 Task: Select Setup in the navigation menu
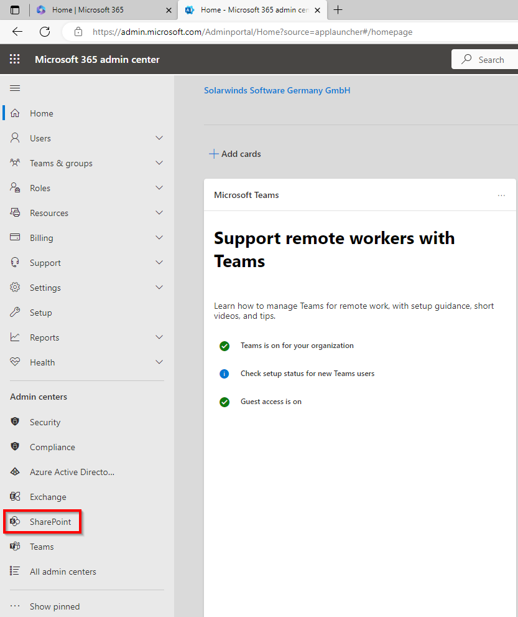[40, 313]
